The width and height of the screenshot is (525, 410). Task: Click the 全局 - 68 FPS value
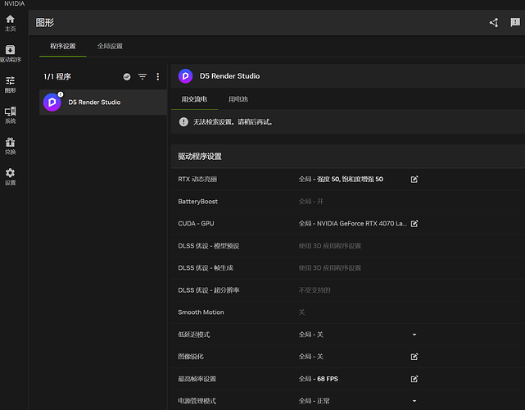[319, 379]
